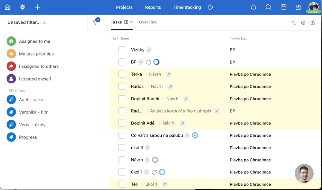
Task: Open the calendar icon in top bar
Action: click(x=284, y=7)
